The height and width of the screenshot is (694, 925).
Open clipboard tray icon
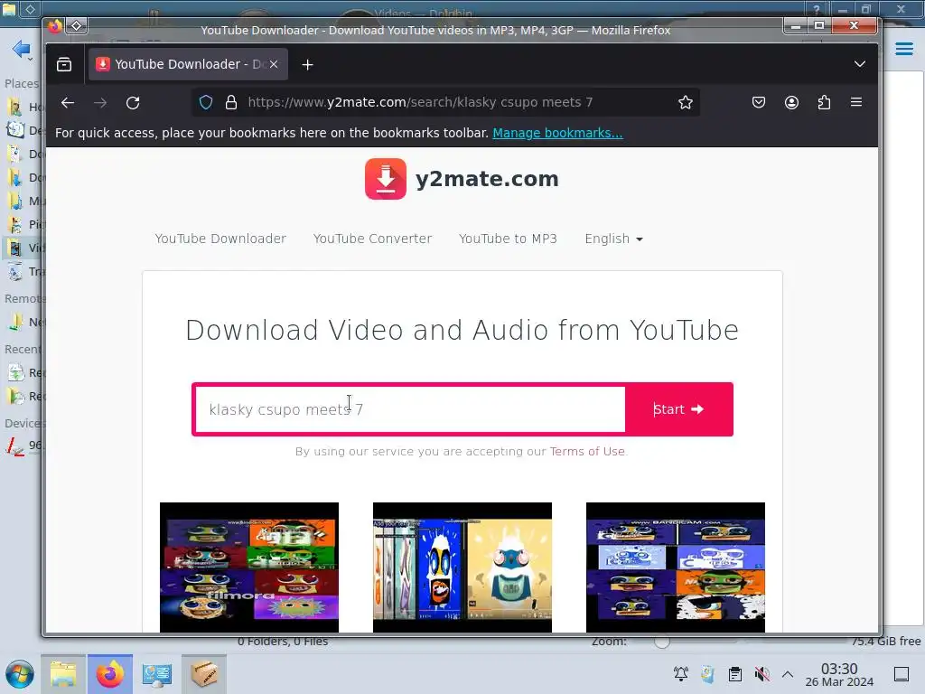[735, 674]
